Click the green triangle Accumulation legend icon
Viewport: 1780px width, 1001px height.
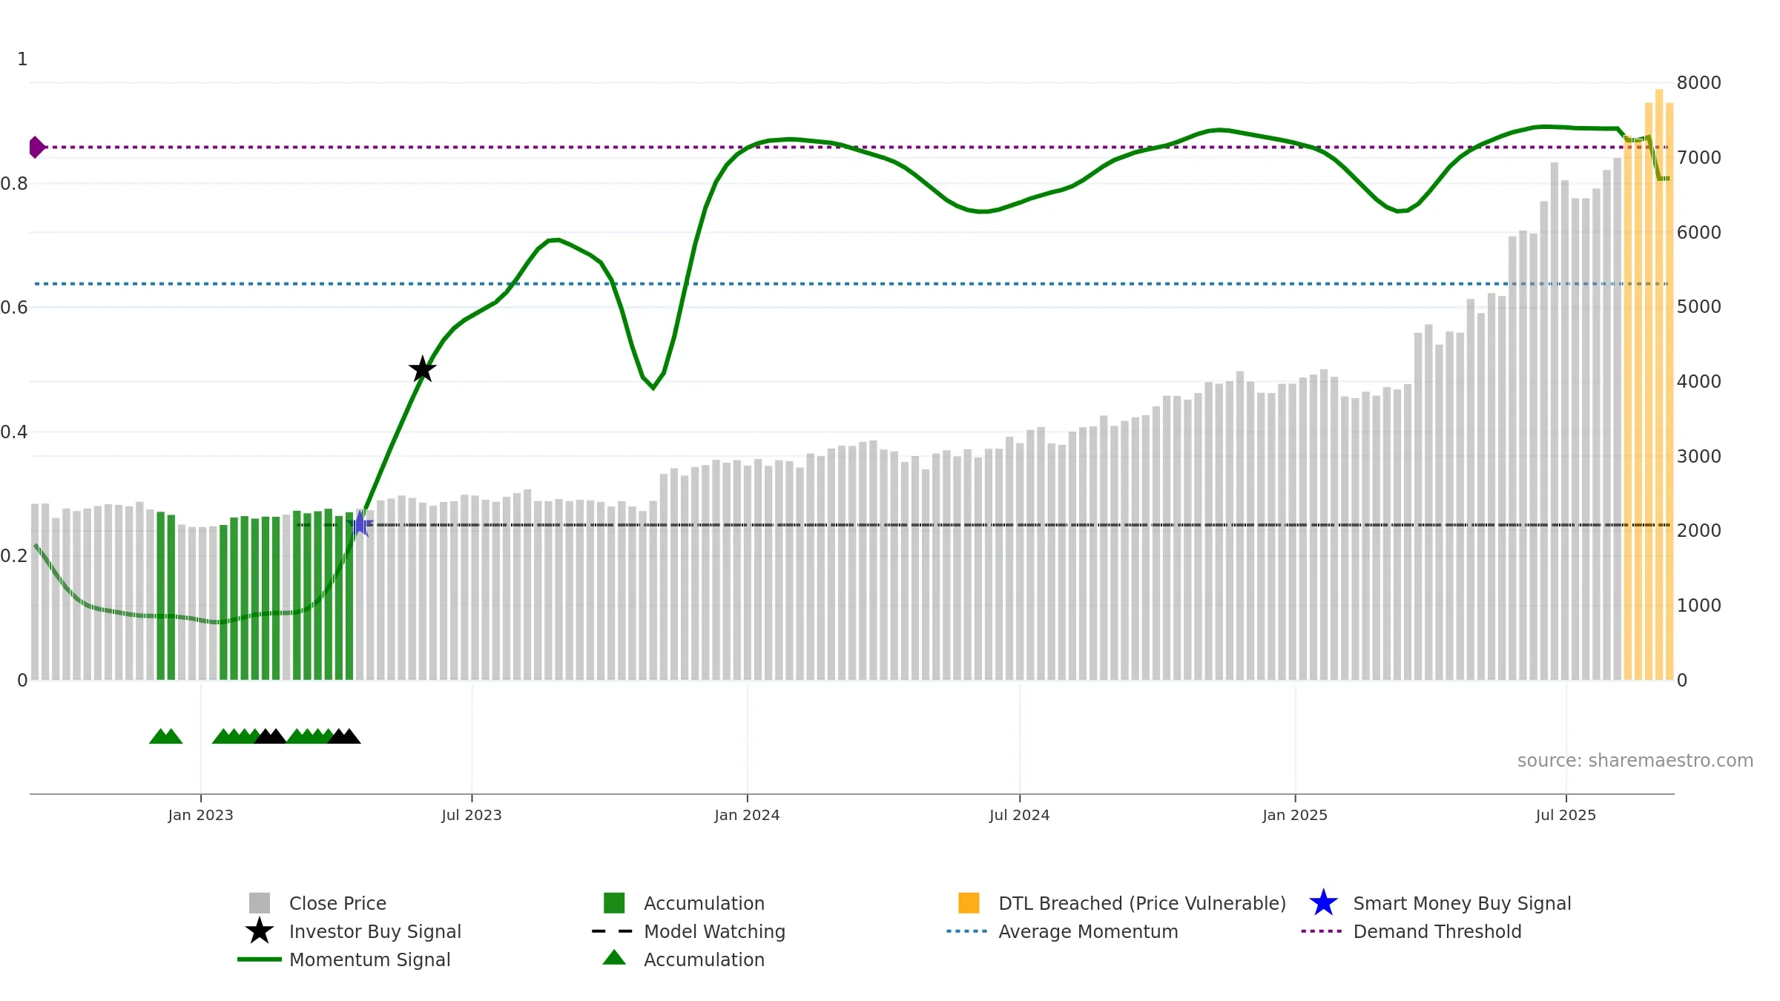614,957
